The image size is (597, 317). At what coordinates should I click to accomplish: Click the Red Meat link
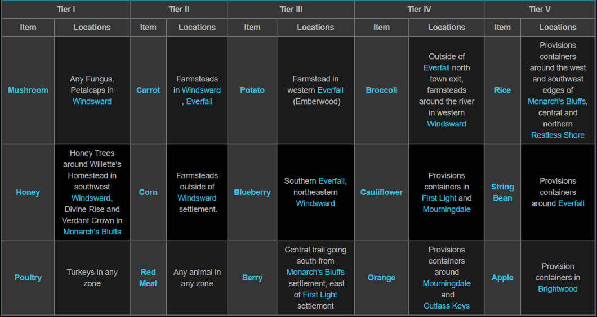pos(148,278)
